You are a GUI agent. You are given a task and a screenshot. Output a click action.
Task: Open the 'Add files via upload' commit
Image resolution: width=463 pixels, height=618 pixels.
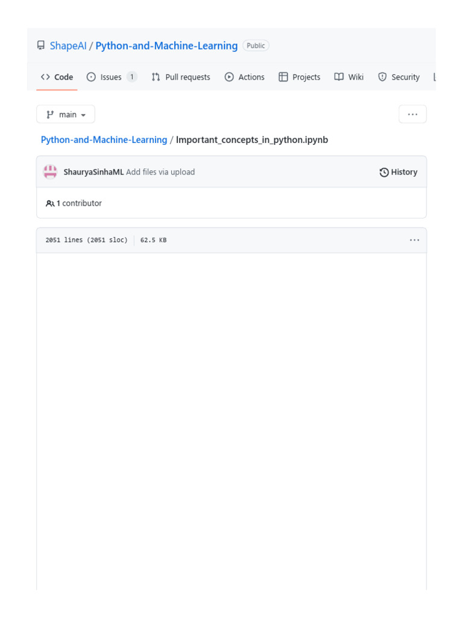click(160, 172)
